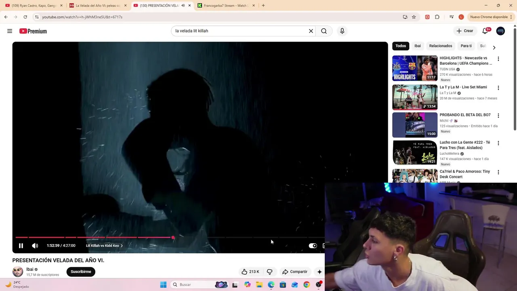Screen dimensions: 517x291
Task: Open a new browser tab
Action: [263, 6]
